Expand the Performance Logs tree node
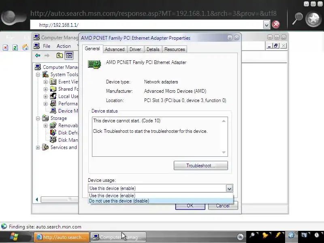The width and height of the screenshot is (324, 243). pyautogui.click(x=45, y=104)
